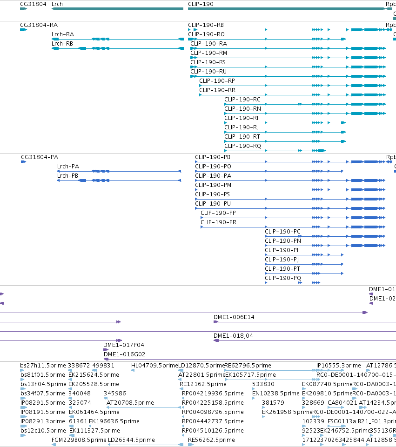Open transcript Lrch-RA label
This screenshot has height=447, width=396.
(x=63, y=34)
